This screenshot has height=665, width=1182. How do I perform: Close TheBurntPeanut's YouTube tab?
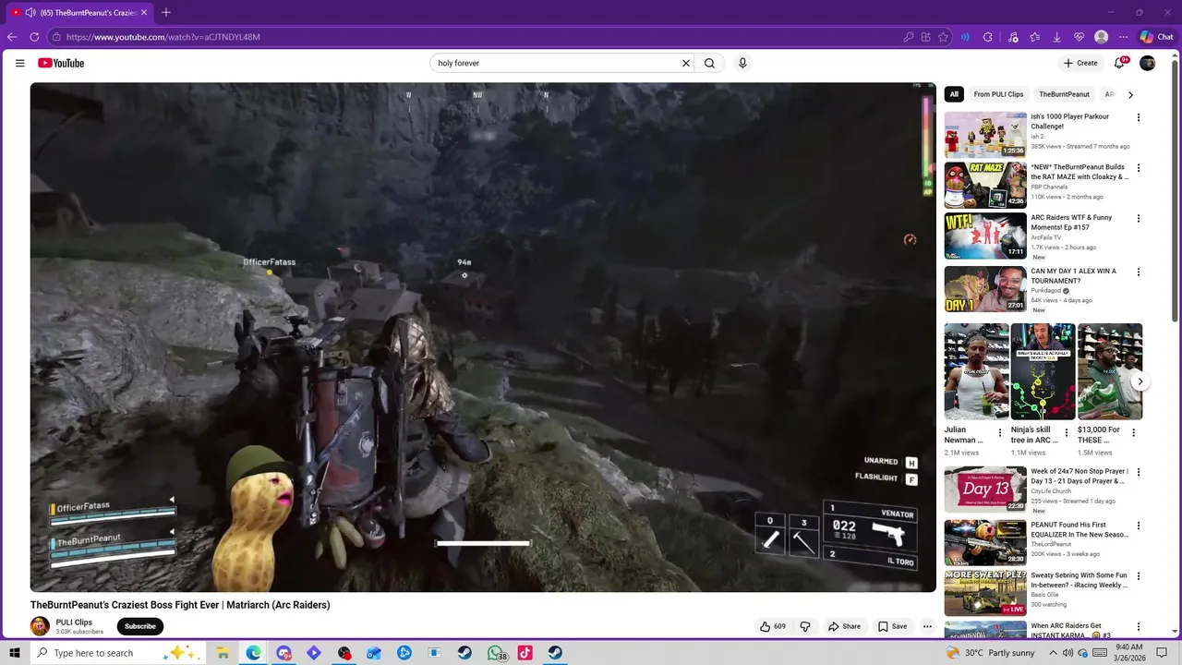tap(144, 13)
